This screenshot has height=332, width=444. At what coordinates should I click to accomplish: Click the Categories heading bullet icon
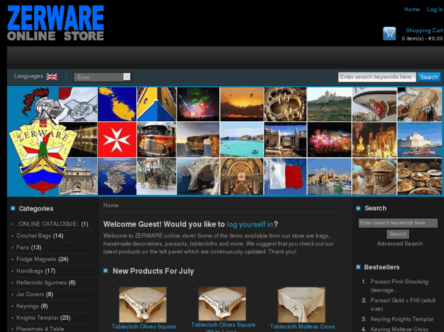(x=13, y=208)
